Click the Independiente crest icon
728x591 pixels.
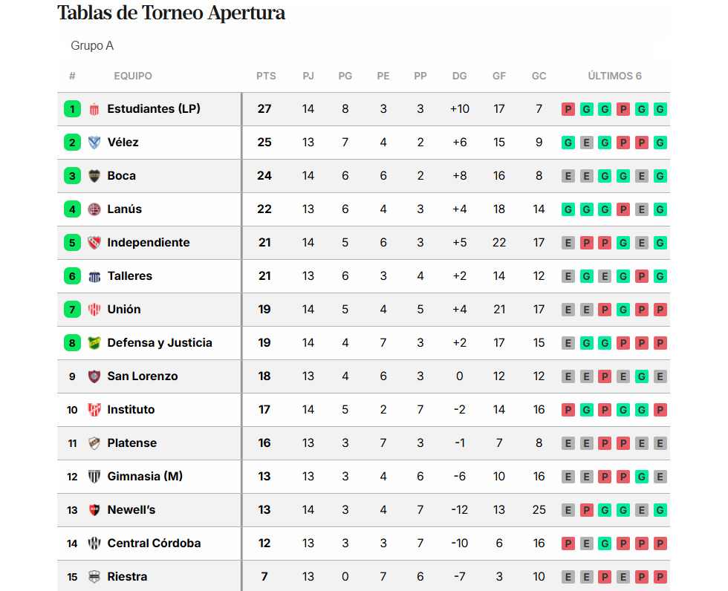click(94, 243)
